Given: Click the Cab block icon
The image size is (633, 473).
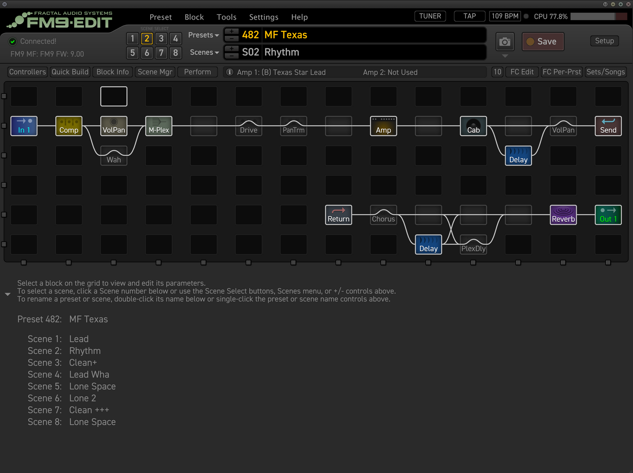Looking at the screenshot, I should (473, 126).
